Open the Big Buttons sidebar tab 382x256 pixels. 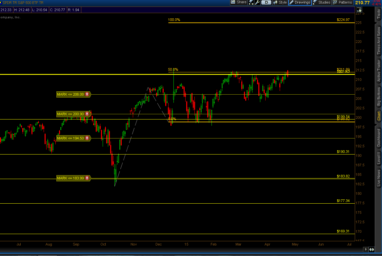379,96
